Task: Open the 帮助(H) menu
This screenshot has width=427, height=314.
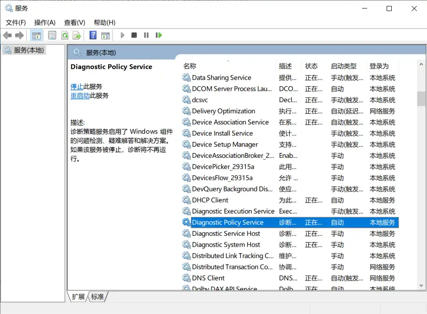Action: [x=104, y=22]
